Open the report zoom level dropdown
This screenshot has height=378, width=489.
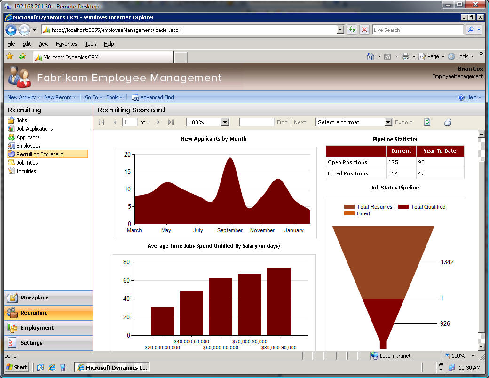[207, 122]
